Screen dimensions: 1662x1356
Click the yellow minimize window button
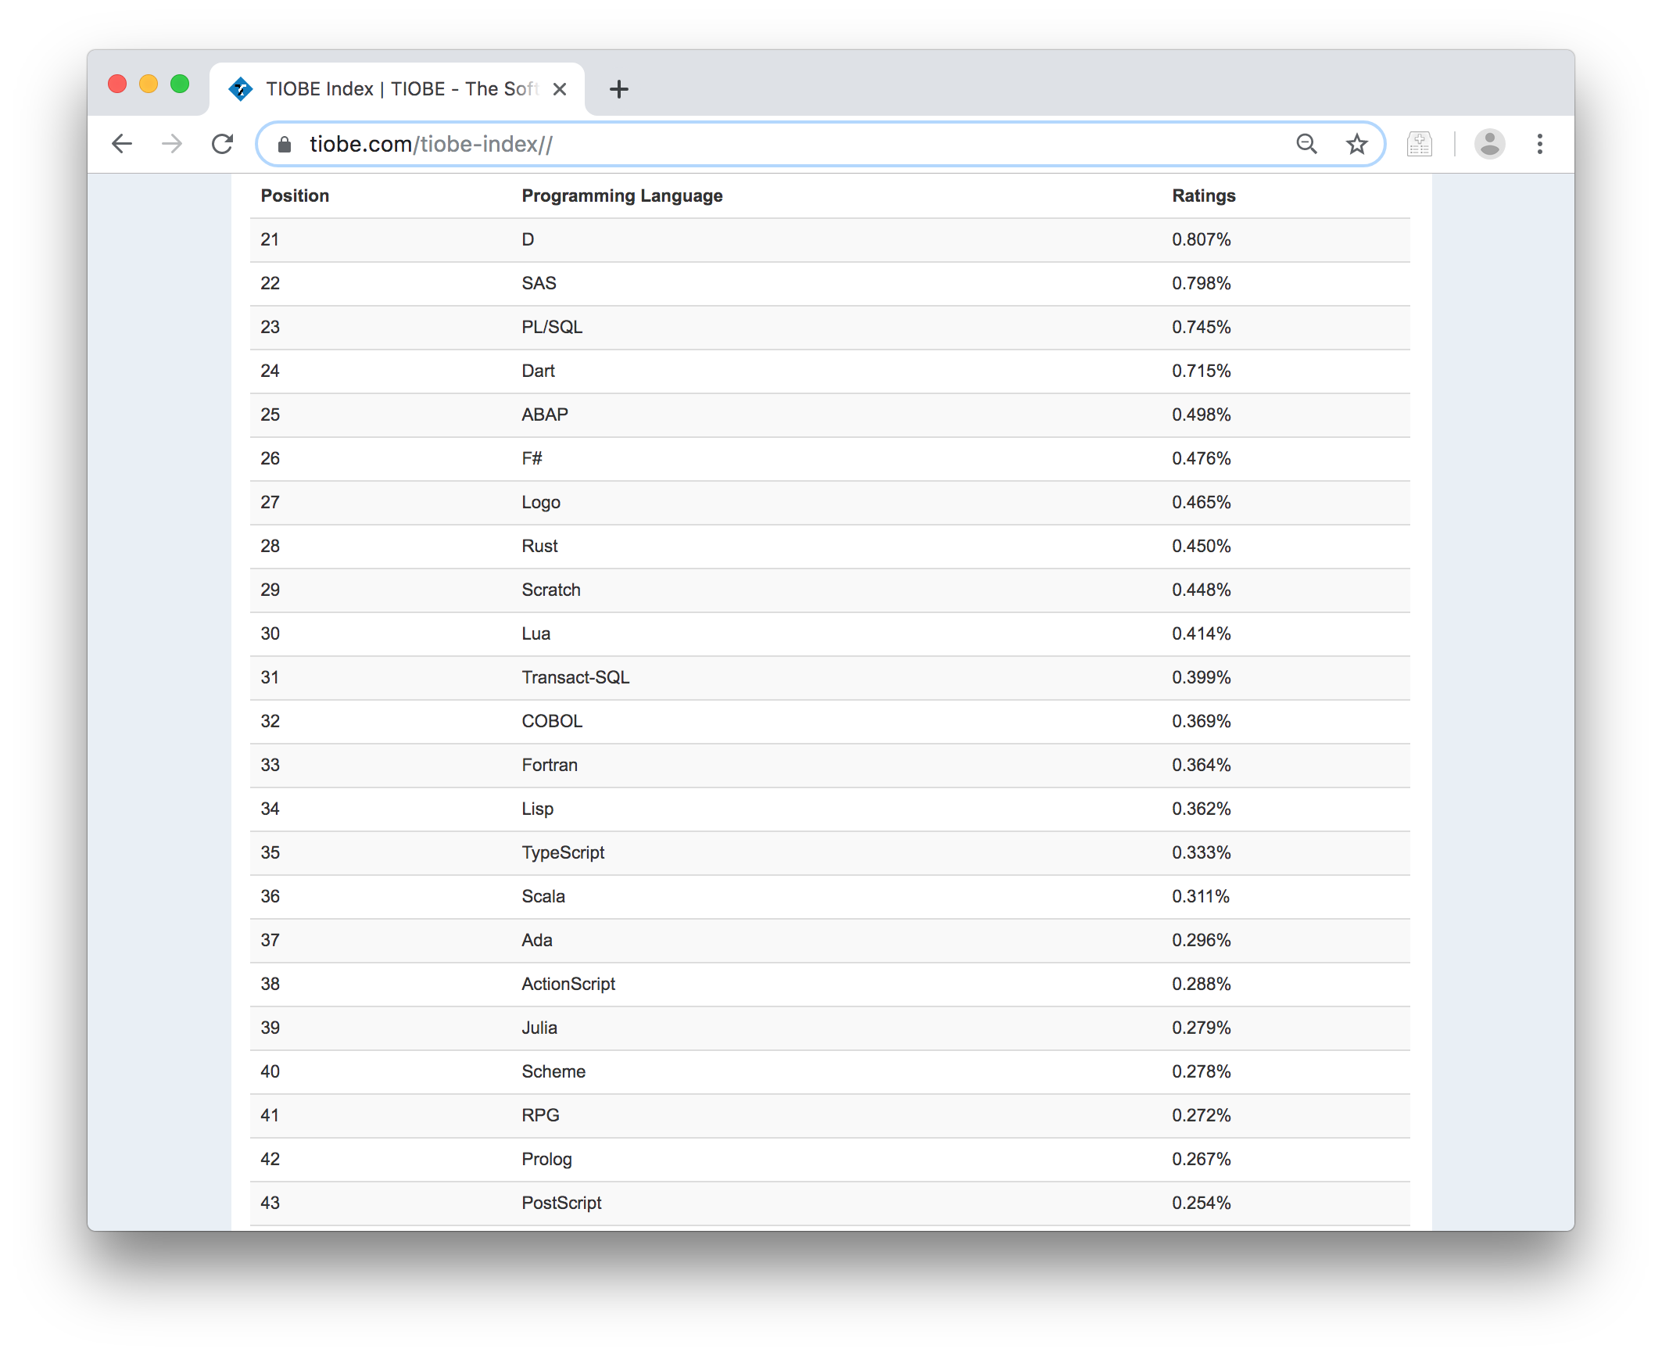click(149, 84)
